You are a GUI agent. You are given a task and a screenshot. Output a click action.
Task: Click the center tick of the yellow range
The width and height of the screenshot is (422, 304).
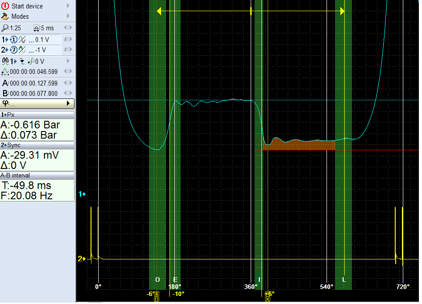point(251,11)
